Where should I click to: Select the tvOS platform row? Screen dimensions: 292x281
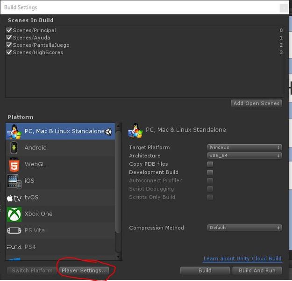(60, 197)
